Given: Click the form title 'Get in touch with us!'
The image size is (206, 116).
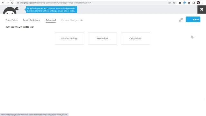Looking at the screenshot, I should point(20,27).
